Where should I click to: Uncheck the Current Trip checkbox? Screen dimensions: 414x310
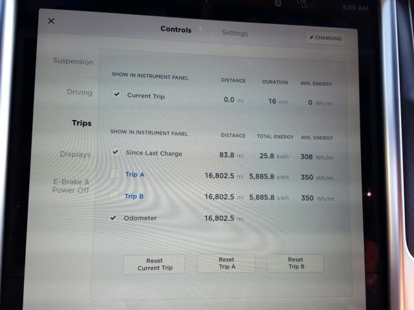coord(116,94)
